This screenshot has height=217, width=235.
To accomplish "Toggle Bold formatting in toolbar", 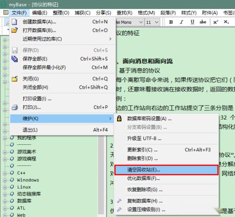I will pyautogui.click(x=171, y=22).
